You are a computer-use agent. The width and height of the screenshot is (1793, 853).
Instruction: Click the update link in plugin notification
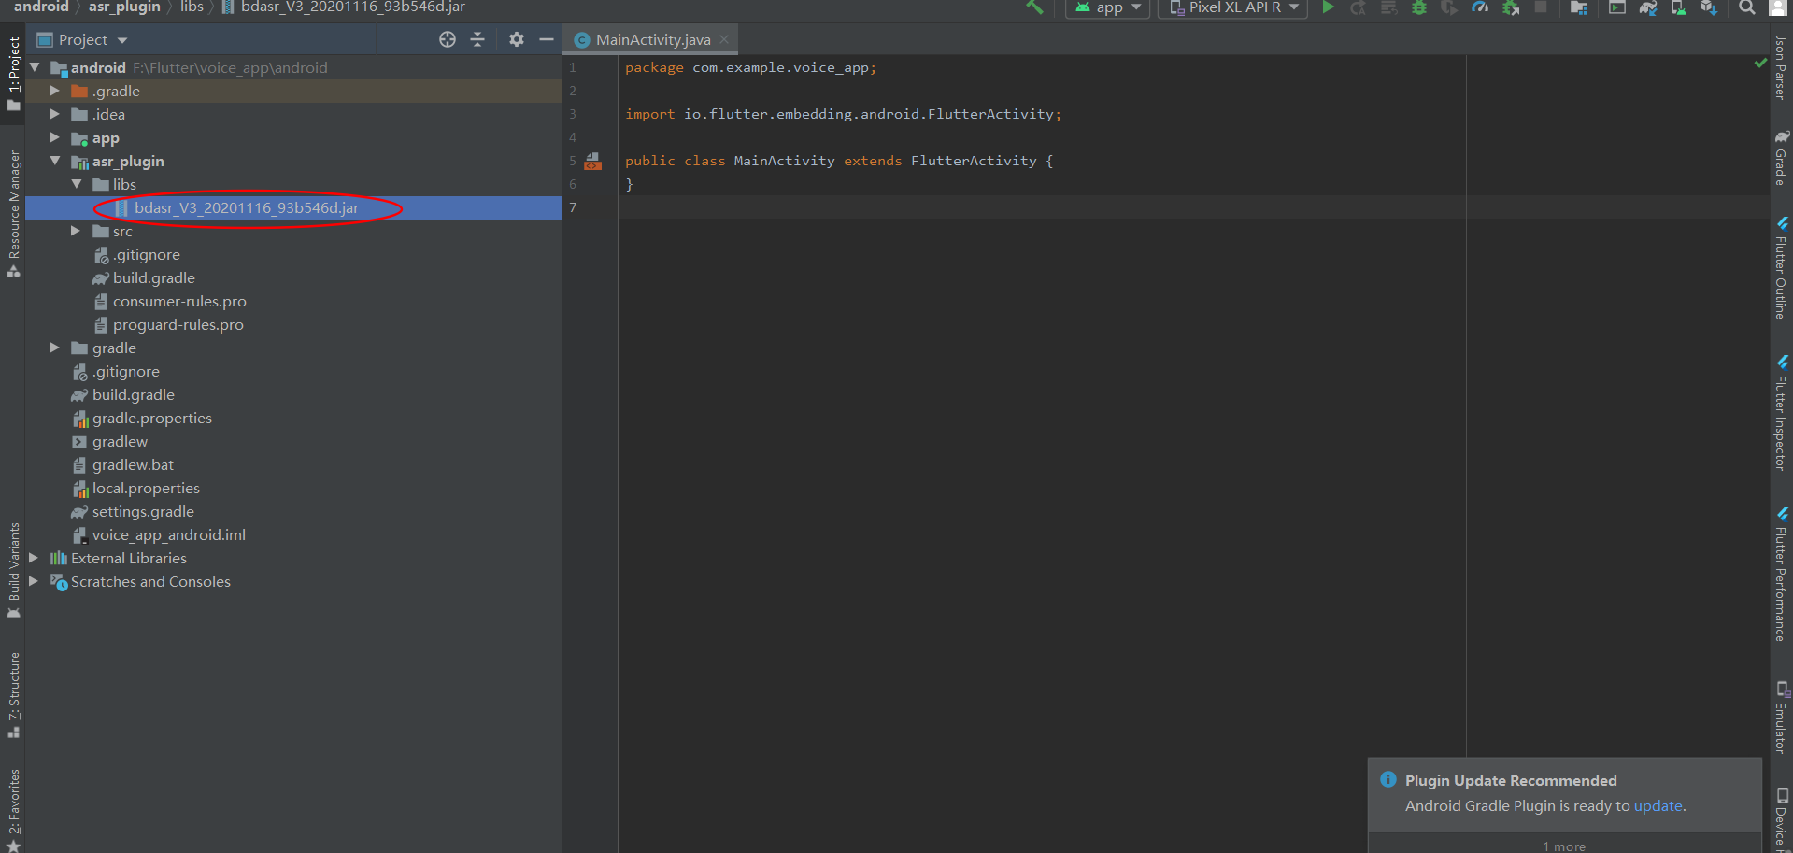click(1658, 805)
